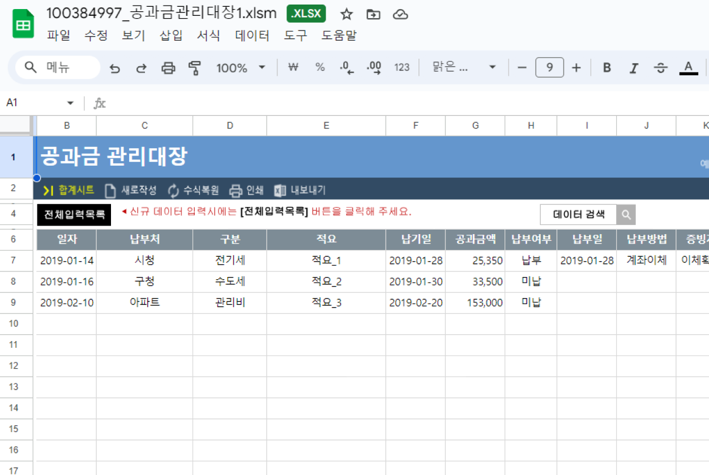Click the 데이터 검색 search box
This screenshot has width=709, height=475.
[578, 214]
